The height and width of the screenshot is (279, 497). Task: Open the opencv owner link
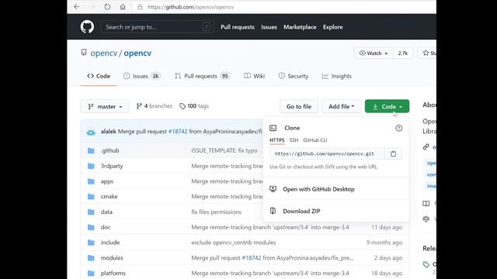[x=104, y=53]
